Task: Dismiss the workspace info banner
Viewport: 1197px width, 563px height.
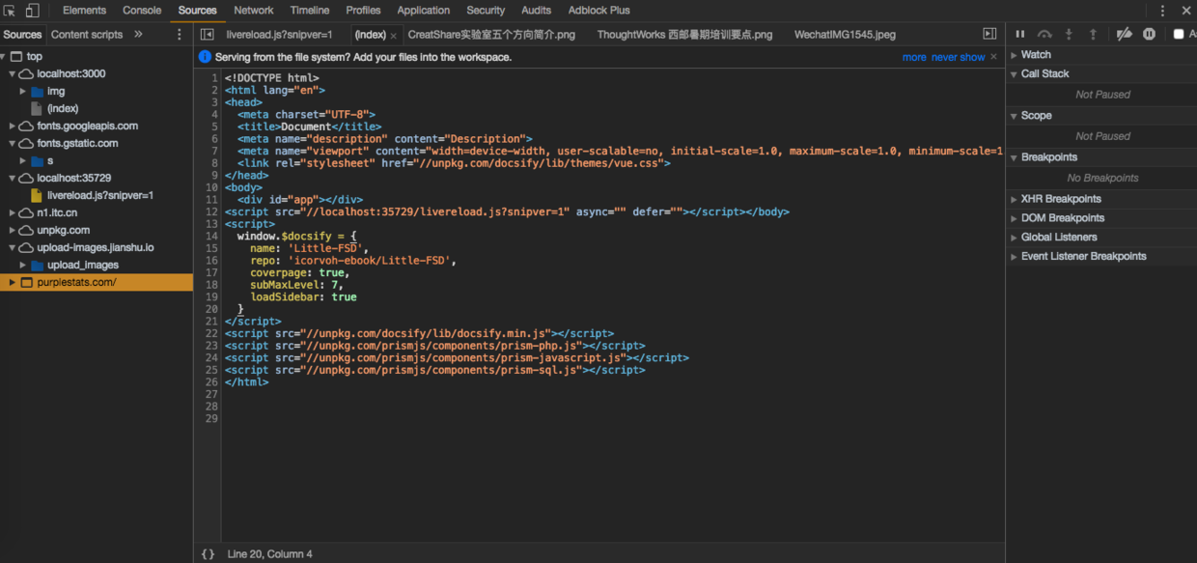Action: coord(993,57)
